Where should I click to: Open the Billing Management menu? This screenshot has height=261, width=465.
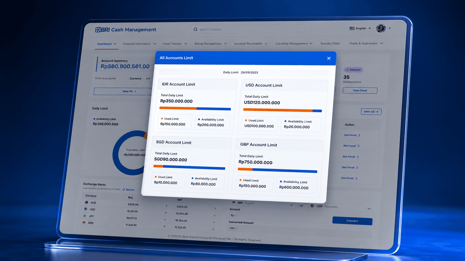point(211,44)
